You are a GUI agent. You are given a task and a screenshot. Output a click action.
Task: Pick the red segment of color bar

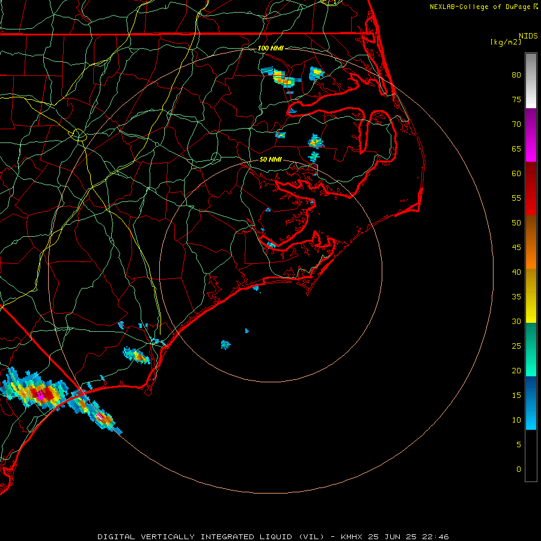531,188
